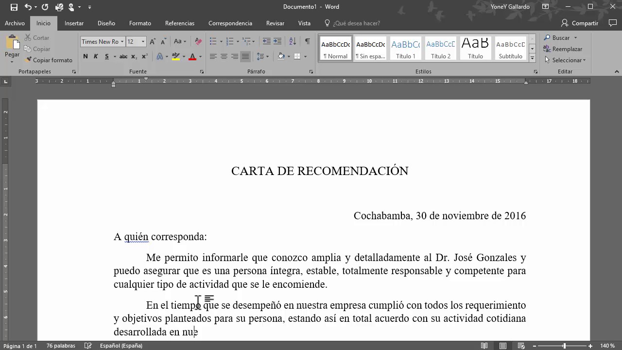
Task: Show or hide paragraph marks
Action: pos(307,42)
